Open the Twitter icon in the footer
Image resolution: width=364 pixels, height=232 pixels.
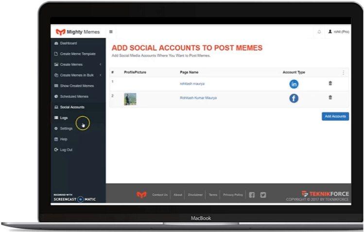[x=263, y=195]
